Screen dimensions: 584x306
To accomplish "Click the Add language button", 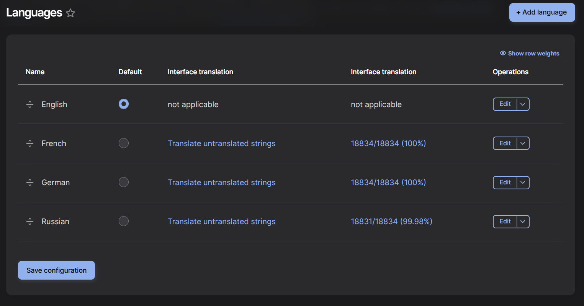I will click(542, 12).
